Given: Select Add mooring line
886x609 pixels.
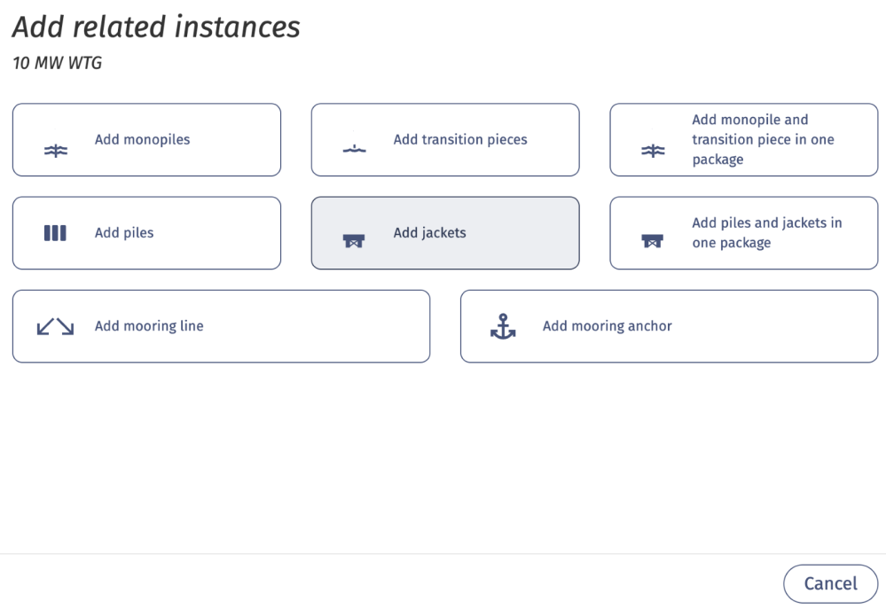Looking at the screenshot, I should point(221,326).
